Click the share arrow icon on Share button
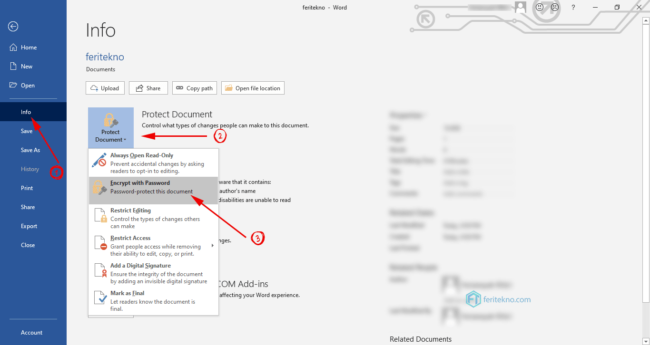650x345 pixels. click(139, 88)
